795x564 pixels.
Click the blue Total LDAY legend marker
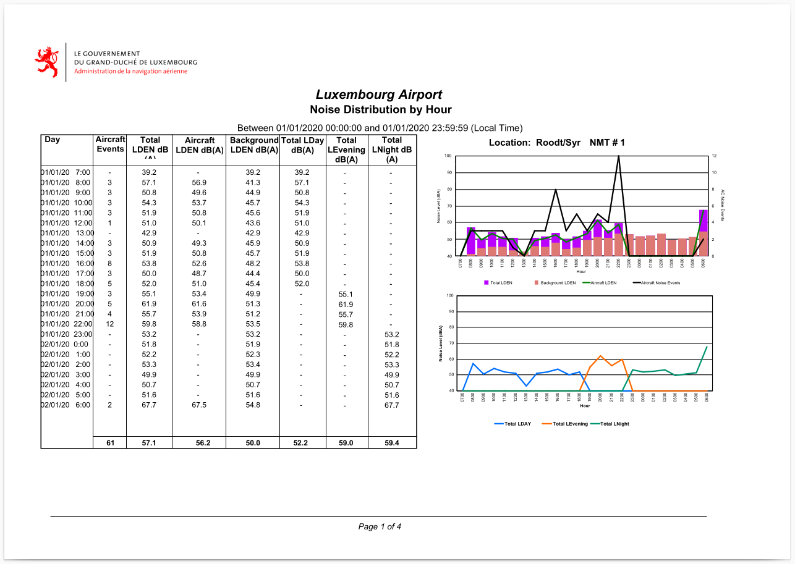tap(499, 424)
